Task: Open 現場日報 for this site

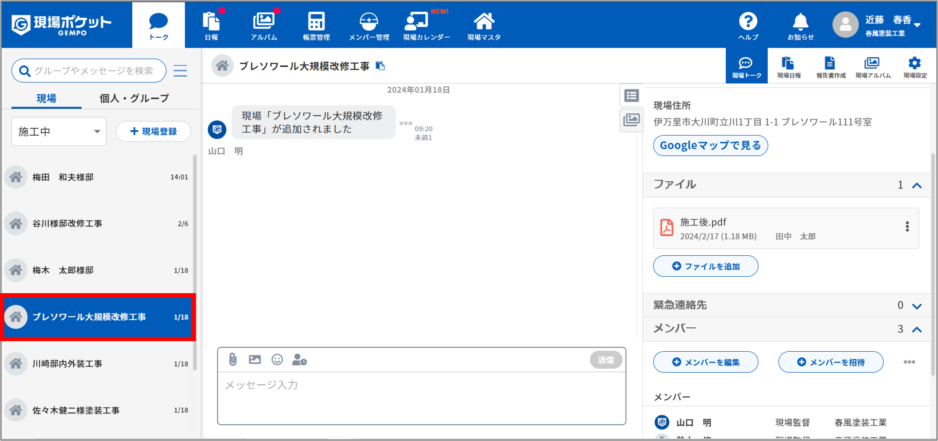Action: [788, 67]
